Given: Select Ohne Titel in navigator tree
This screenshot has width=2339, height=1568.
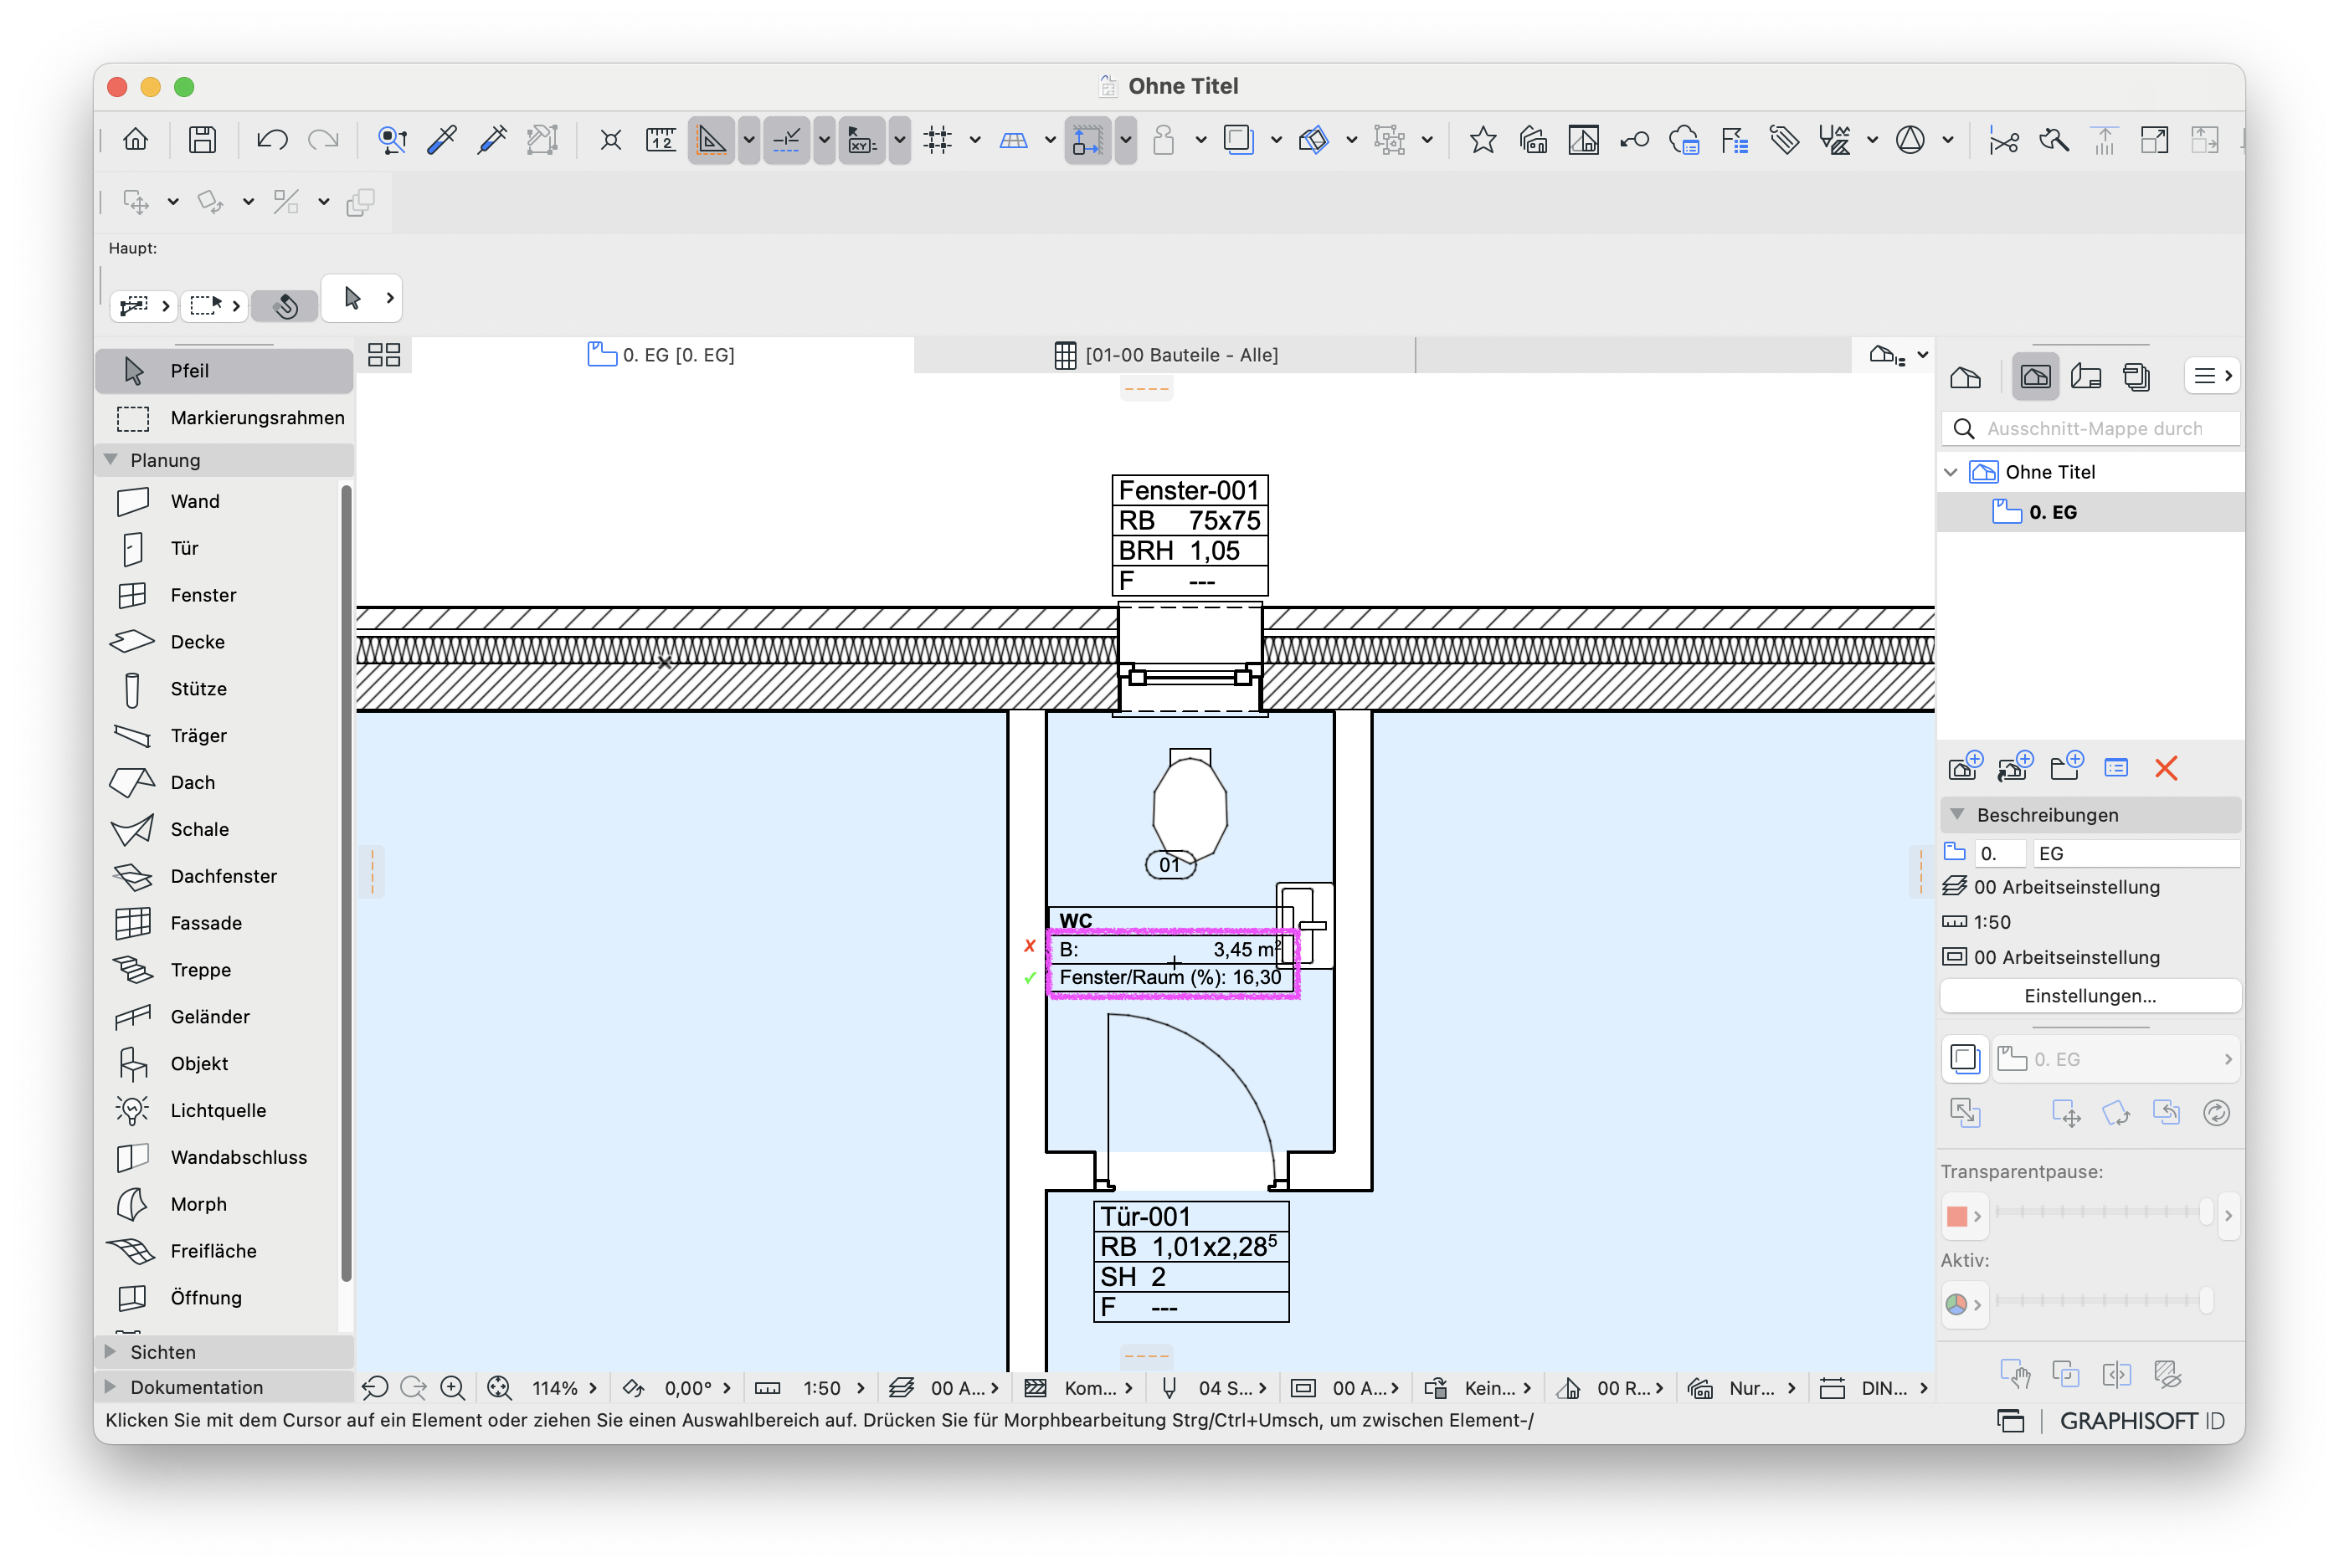Looking at the screenshot, I should click(x=2050, y=472).
